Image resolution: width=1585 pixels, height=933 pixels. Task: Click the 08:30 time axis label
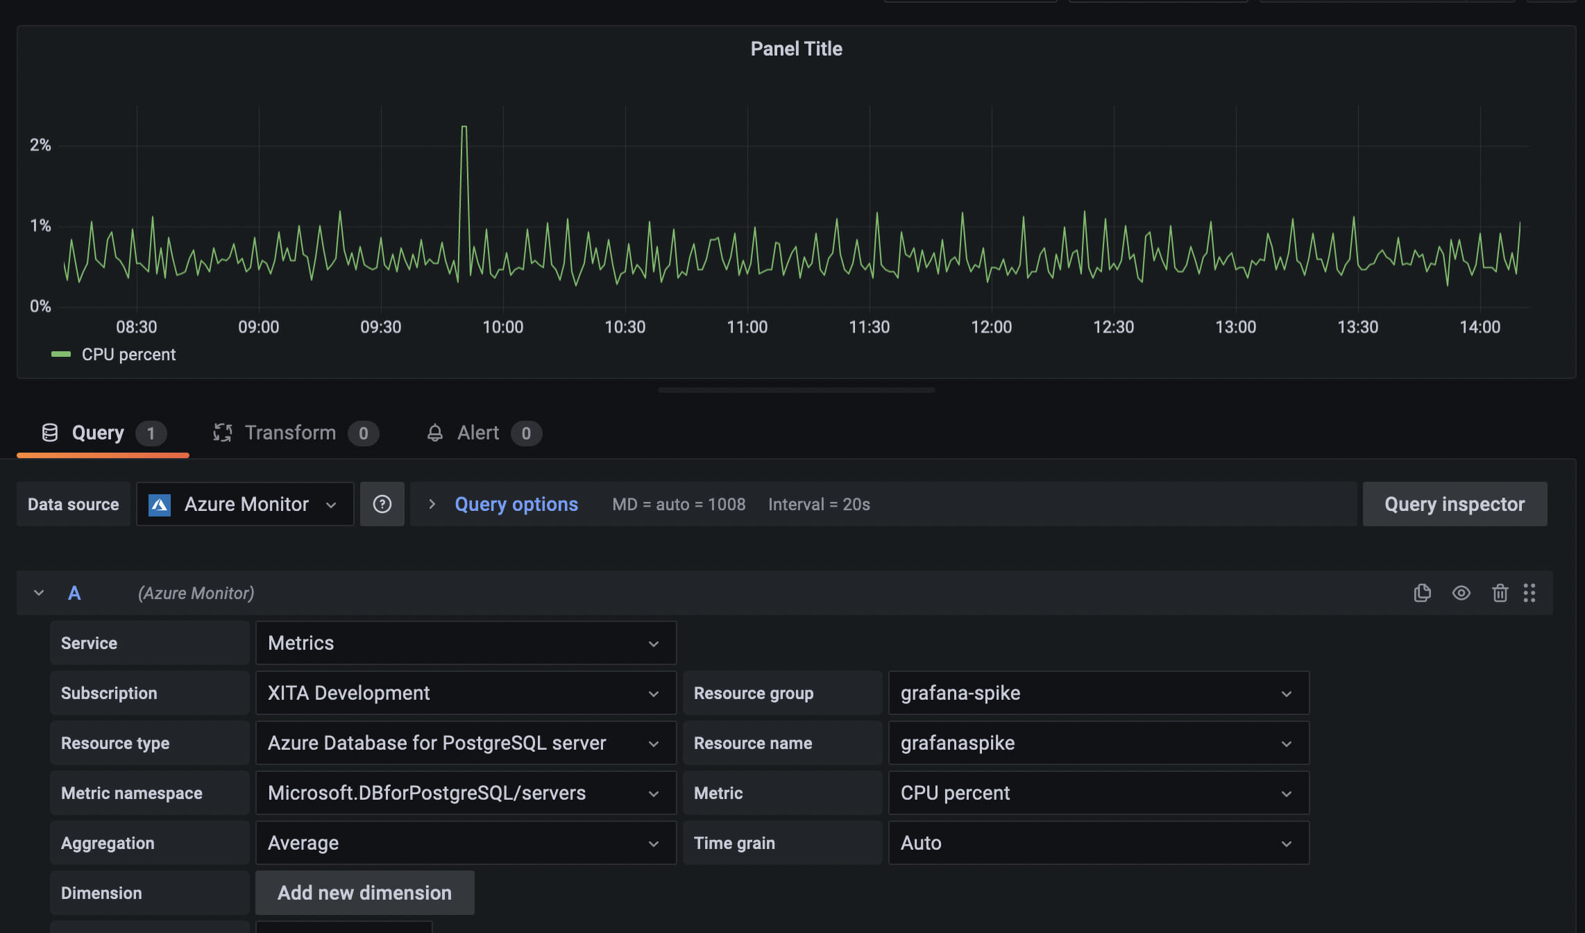136,327
